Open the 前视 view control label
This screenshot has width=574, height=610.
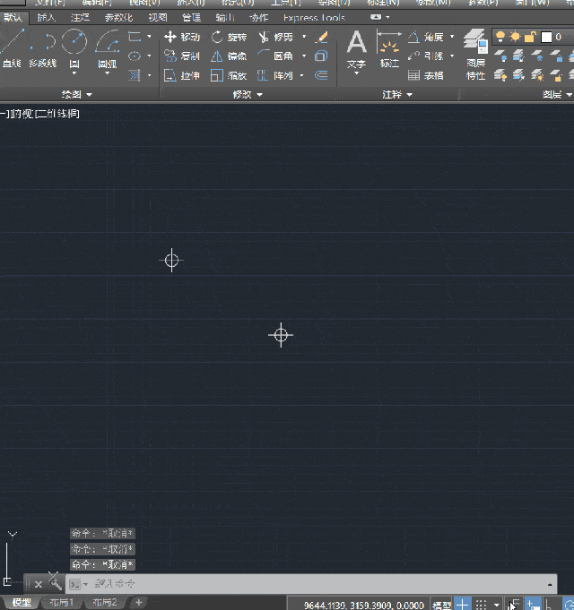click(22, 114)
